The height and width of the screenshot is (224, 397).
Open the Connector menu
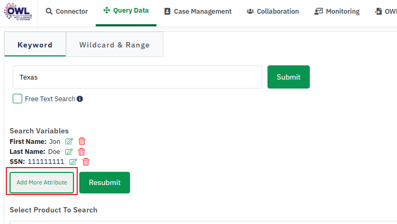(67, 11)
